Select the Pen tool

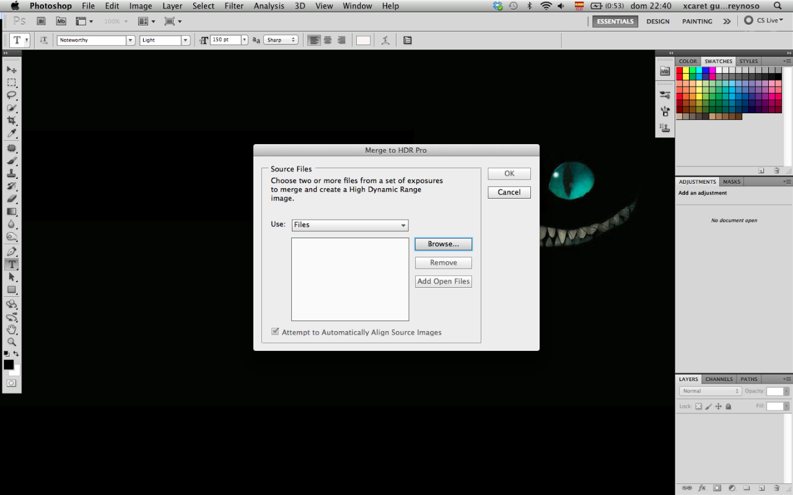click(x=12, y=252)
